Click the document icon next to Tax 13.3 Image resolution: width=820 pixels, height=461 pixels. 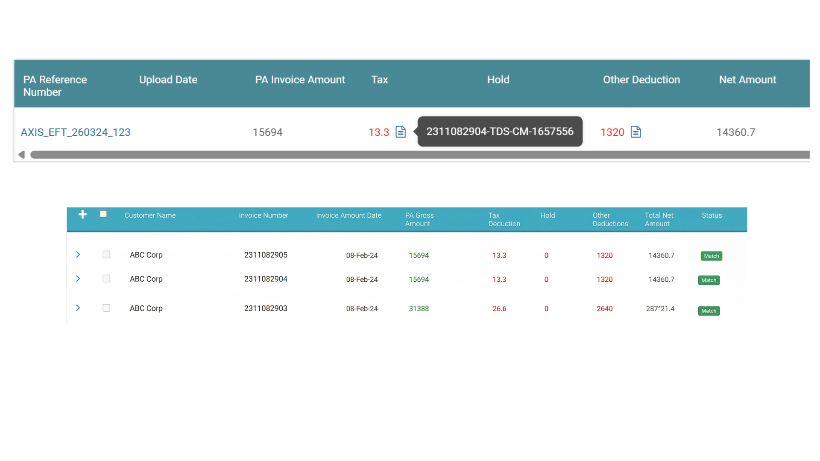coord(400,132)
